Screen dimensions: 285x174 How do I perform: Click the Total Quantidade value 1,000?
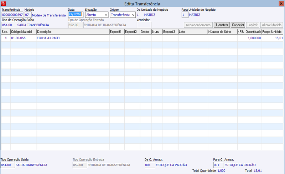(x=221, y=171)
